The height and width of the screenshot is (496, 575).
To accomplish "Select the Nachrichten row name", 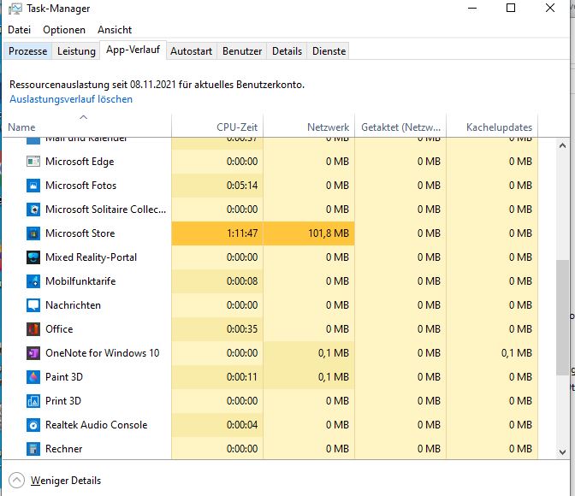I will click(x=73, y=305).
